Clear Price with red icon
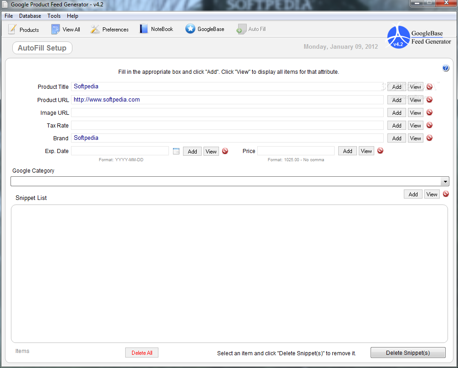This screenshot has width=458, height=368. click(x=380, y=151)
